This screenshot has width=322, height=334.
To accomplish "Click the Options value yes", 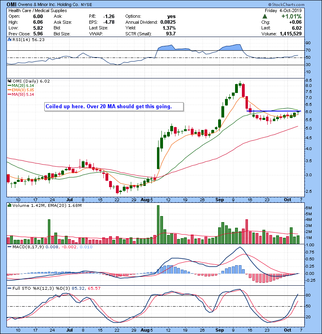I will click(171, 16).
